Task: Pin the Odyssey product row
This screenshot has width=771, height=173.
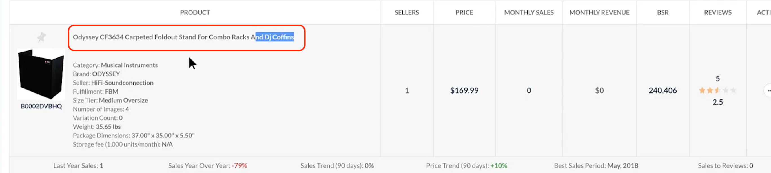Action: (x=41, y=37)
